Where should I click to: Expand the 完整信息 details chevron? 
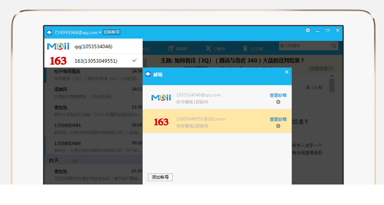tap(331, 69)
